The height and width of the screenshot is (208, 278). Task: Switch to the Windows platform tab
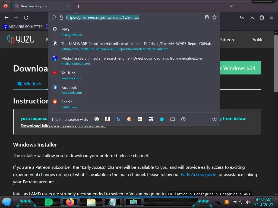pyautogui.click(x=29, y=84)
